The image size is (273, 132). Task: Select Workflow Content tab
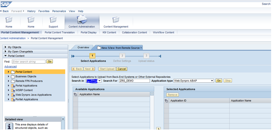tap(163, 32)
